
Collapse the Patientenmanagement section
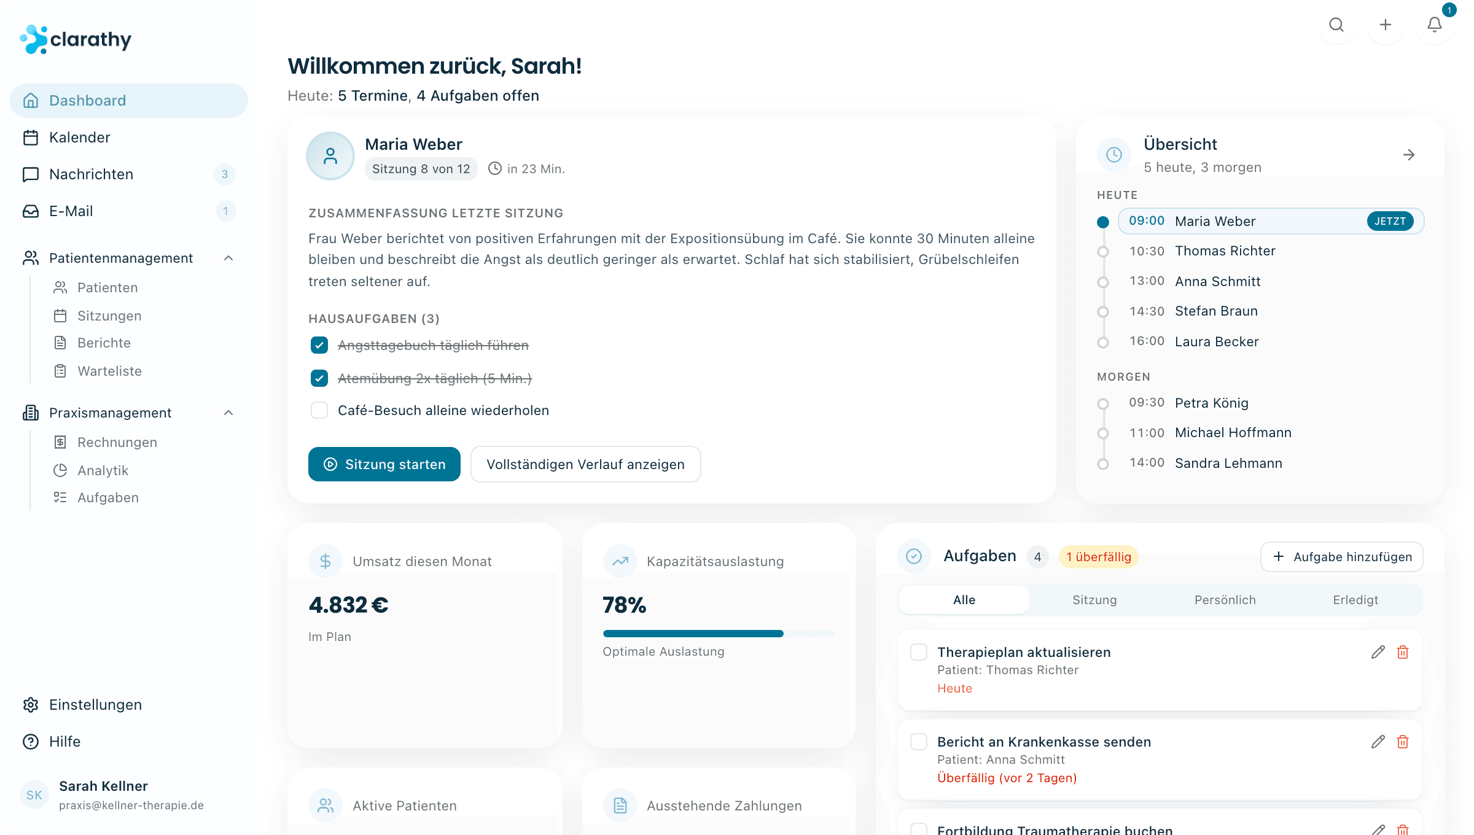[x=228, y=258]
